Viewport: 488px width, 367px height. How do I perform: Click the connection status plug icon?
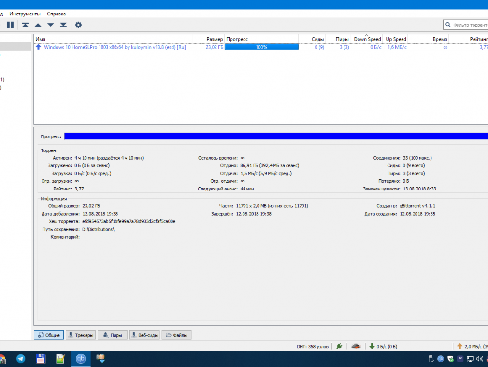click(340, 346)
